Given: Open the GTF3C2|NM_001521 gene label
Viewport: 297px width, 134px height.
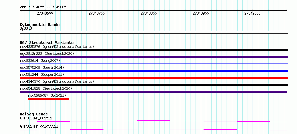Looking at the screenshot, I should point(36,118).
